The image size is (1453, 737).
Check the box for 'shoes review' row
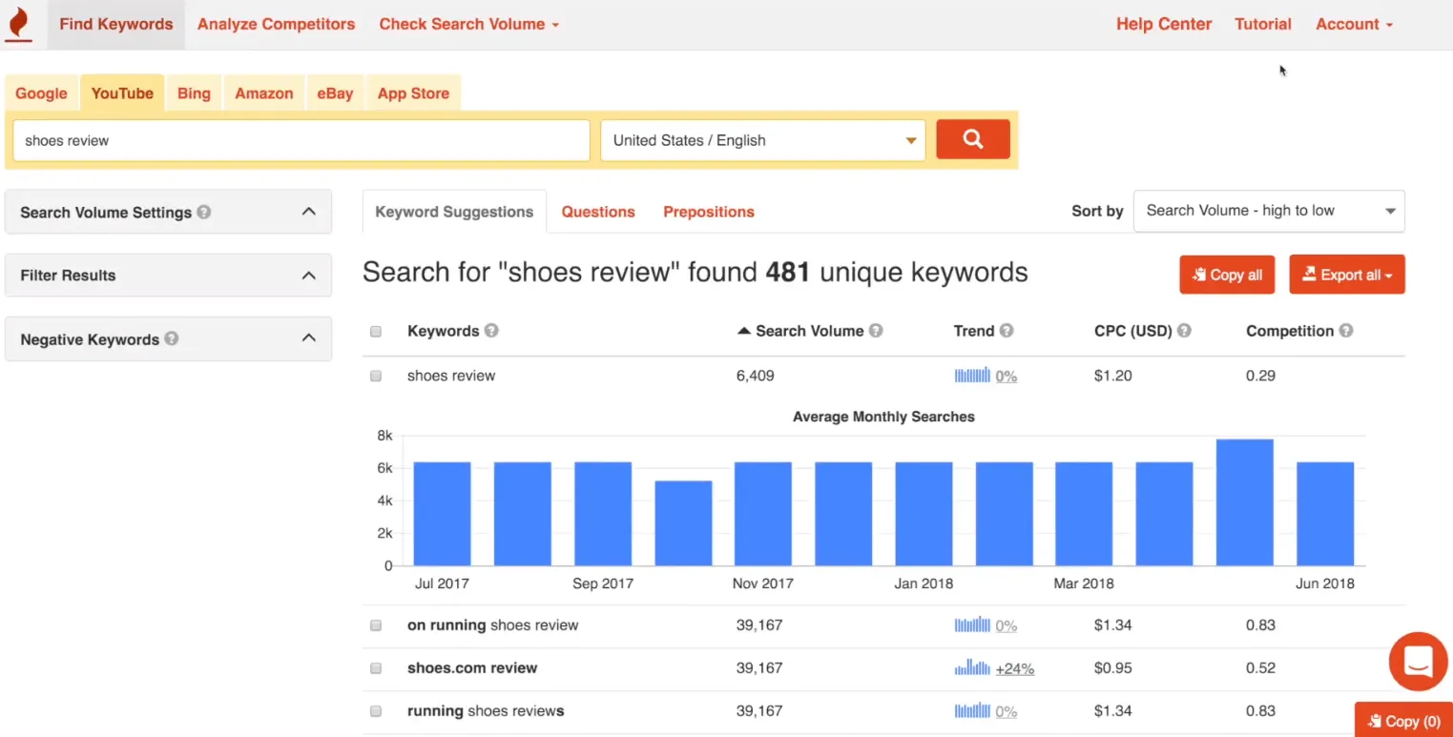376,376
